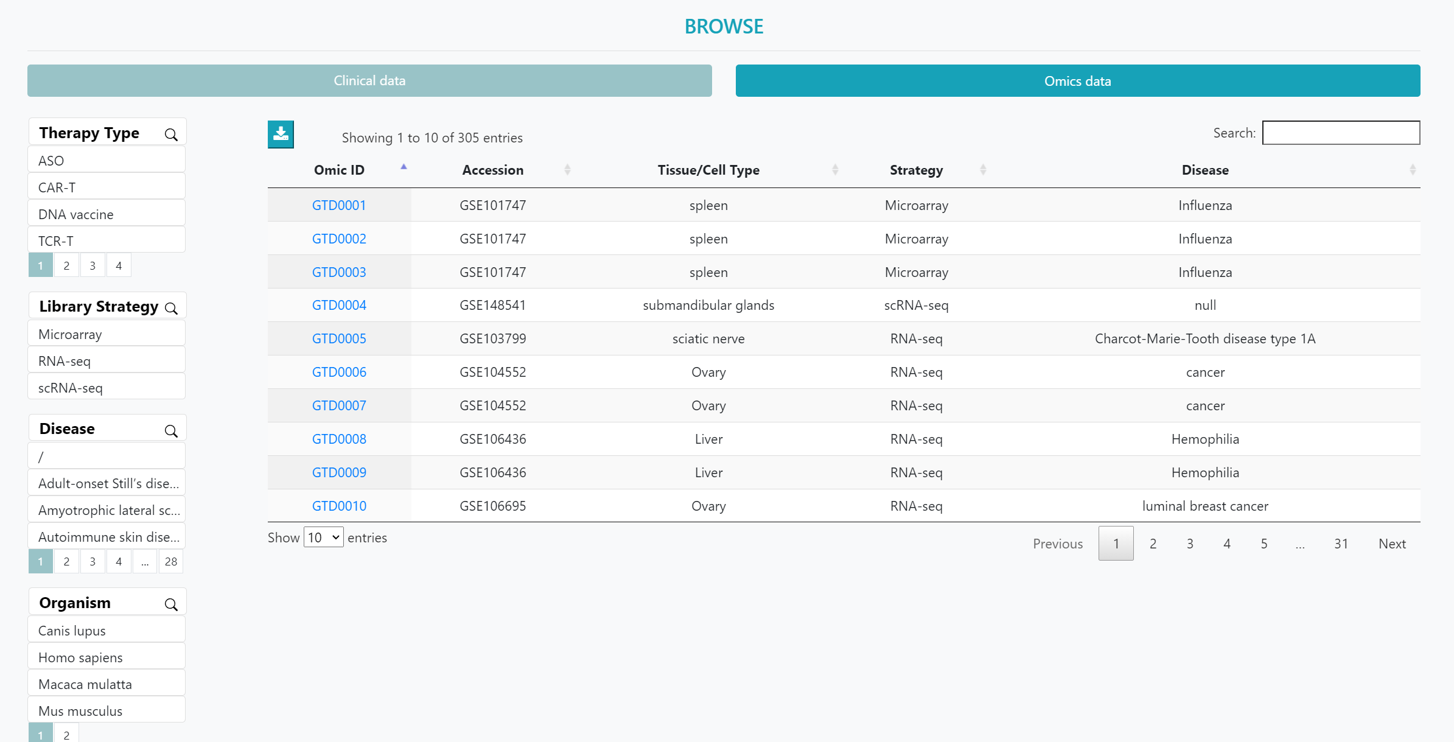Open the Library Strategy search icon

[x=171, y=308]
